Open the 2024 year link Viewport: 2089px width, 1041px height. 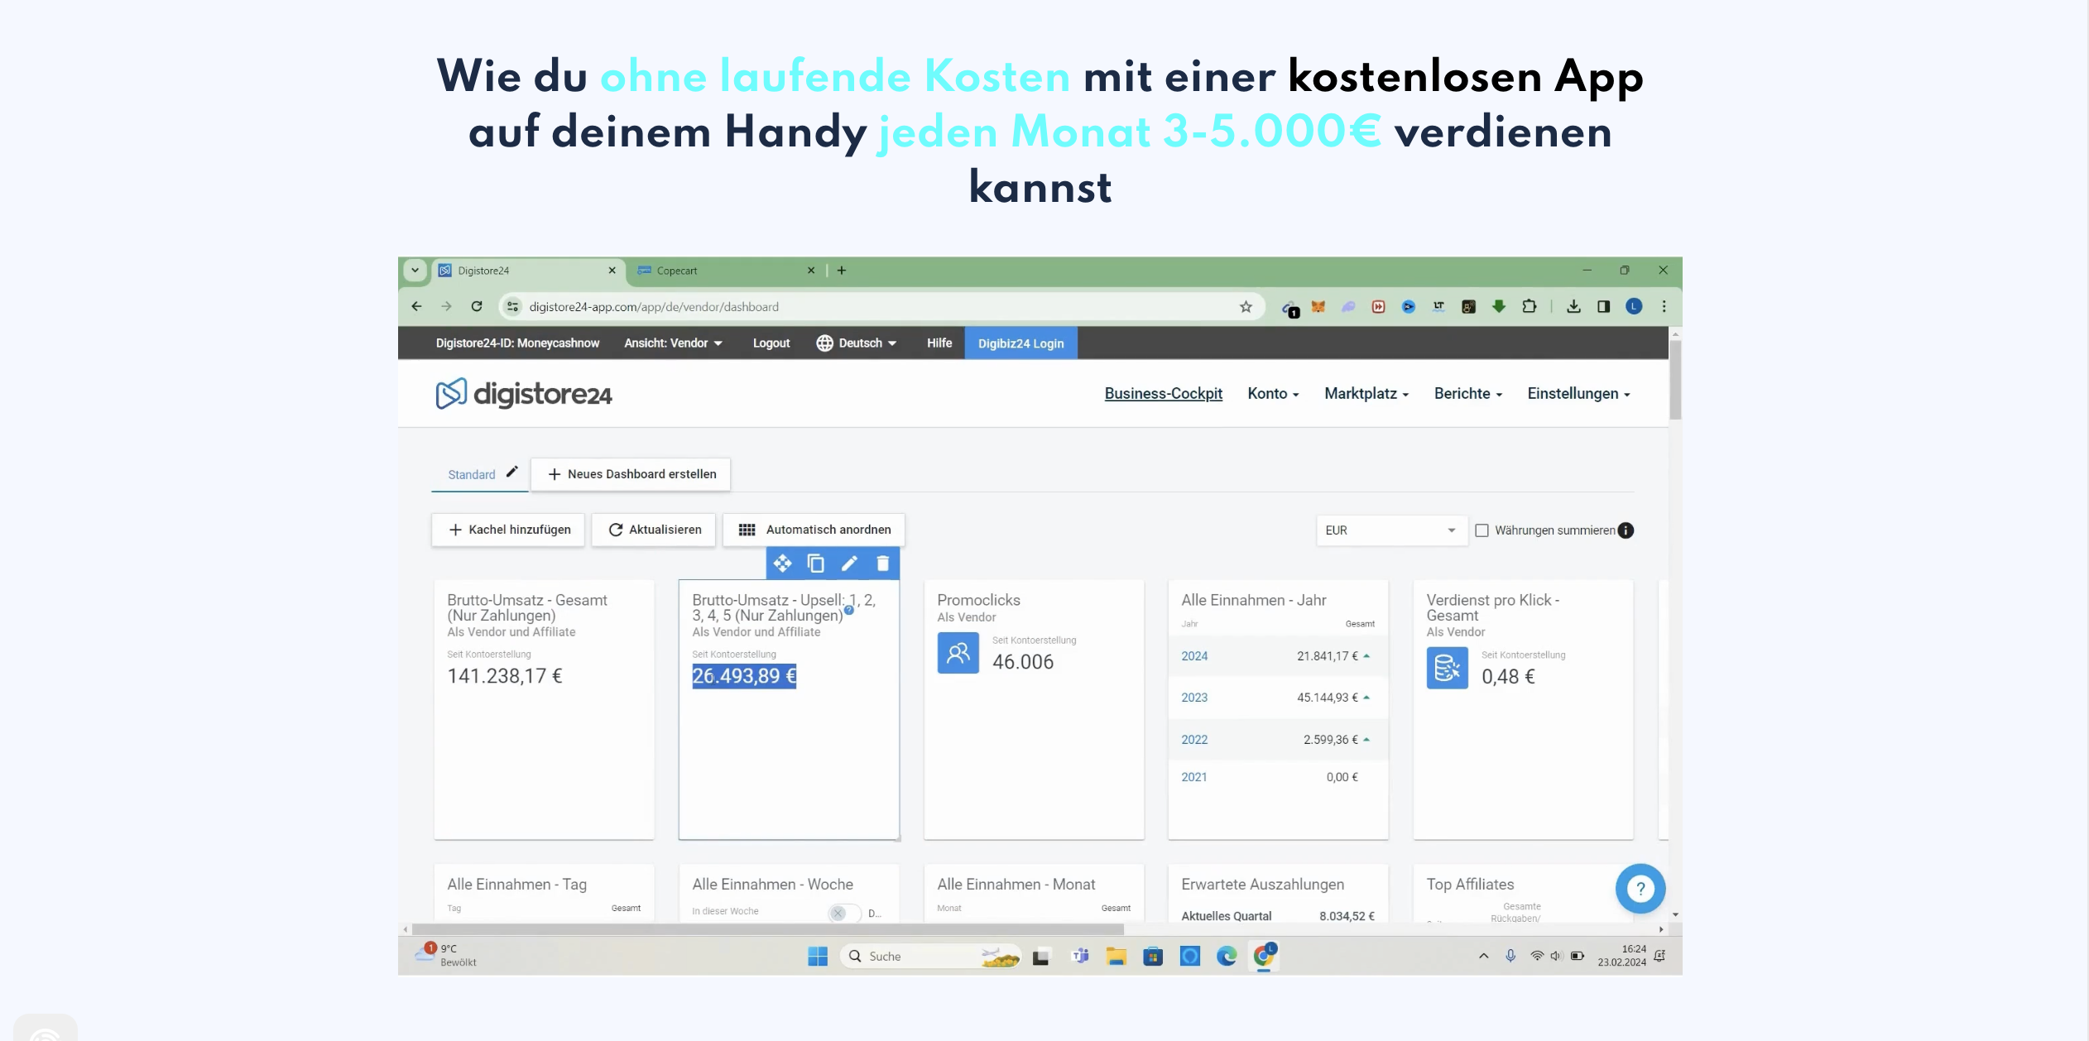(x=1193, y=657)
